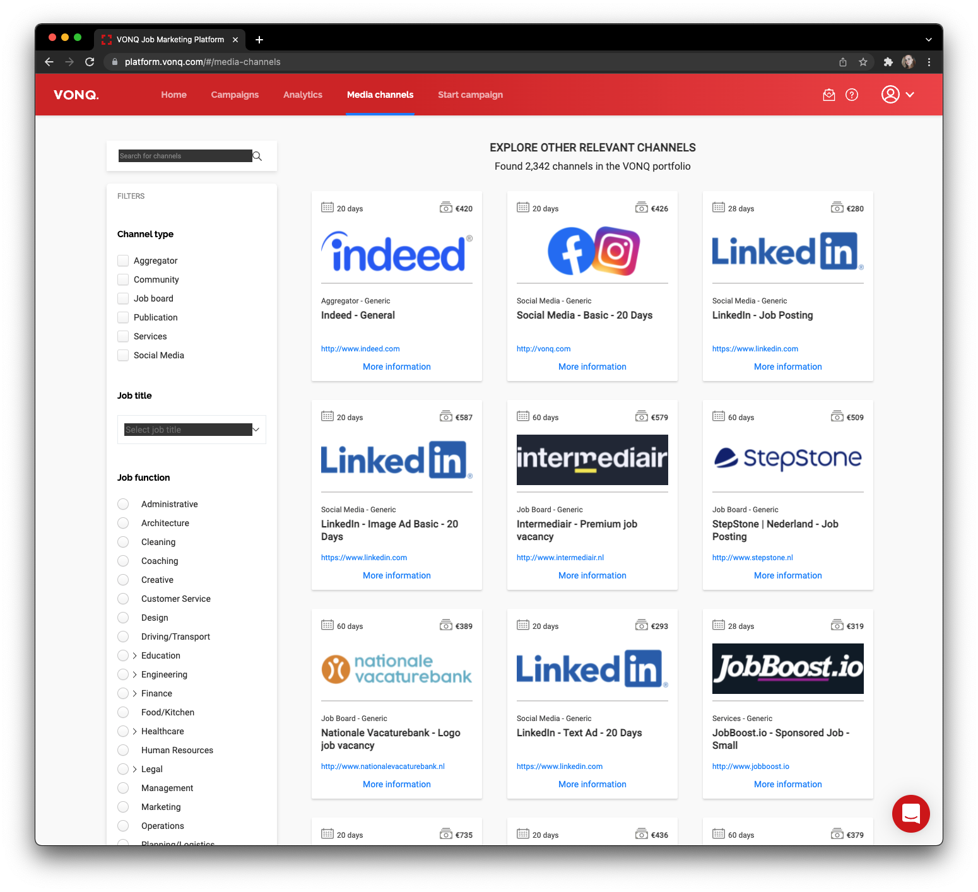Open Chrome three-dot menu

pos(929,62)
